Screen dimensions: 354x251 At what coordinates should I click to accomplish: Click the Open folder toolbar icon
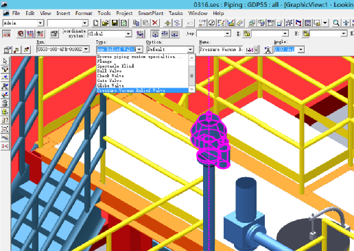(x=105, y=23)
